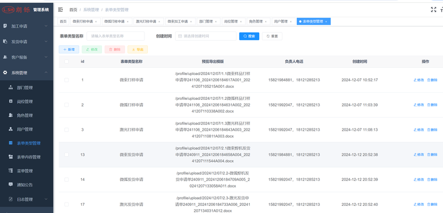Image resolution: width=443 pixels, height=213 pixels.
Task: Expand the 发货申请 sidebar menu
Action: [x=27, y=41]
